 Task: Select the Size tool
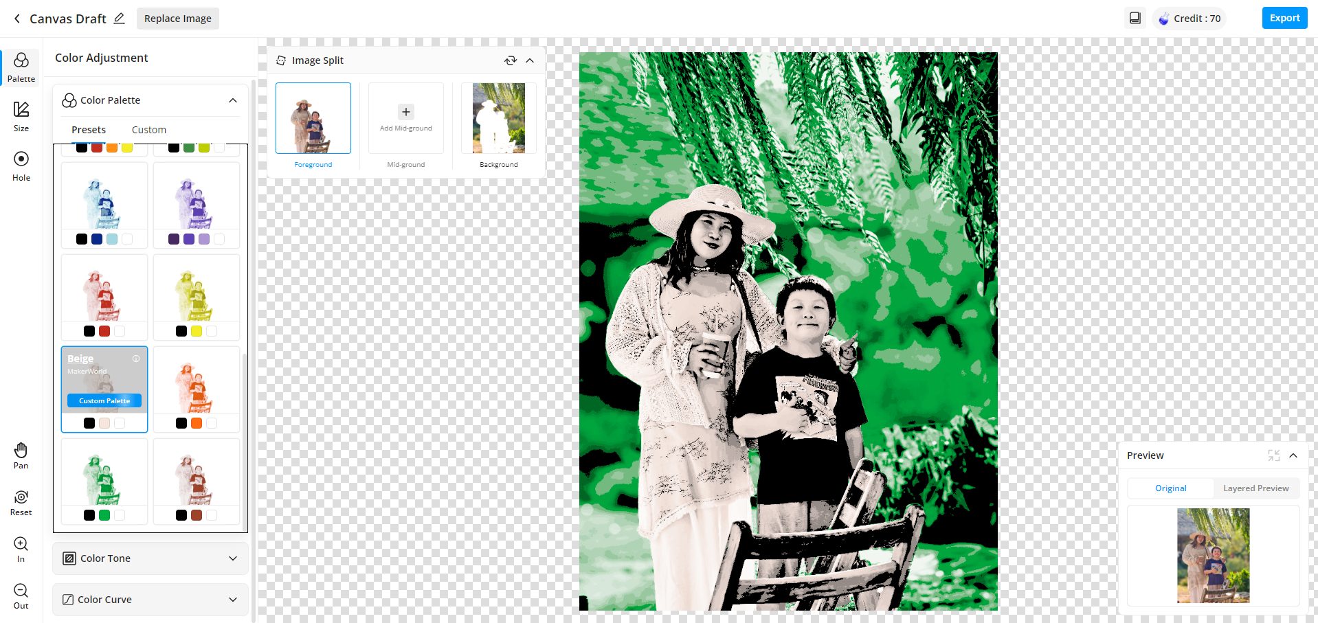pyautogui.click(x=21, y=116)
